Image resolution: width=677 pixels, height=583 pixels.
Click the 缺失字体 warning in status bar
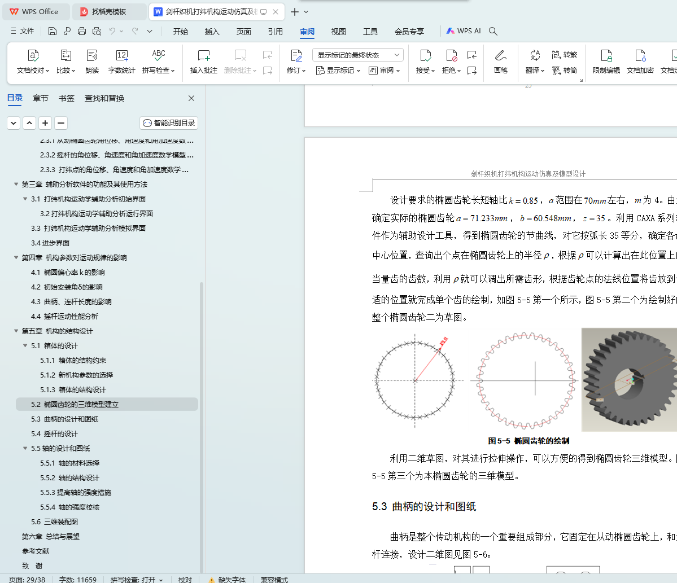(x=228, y=580)
